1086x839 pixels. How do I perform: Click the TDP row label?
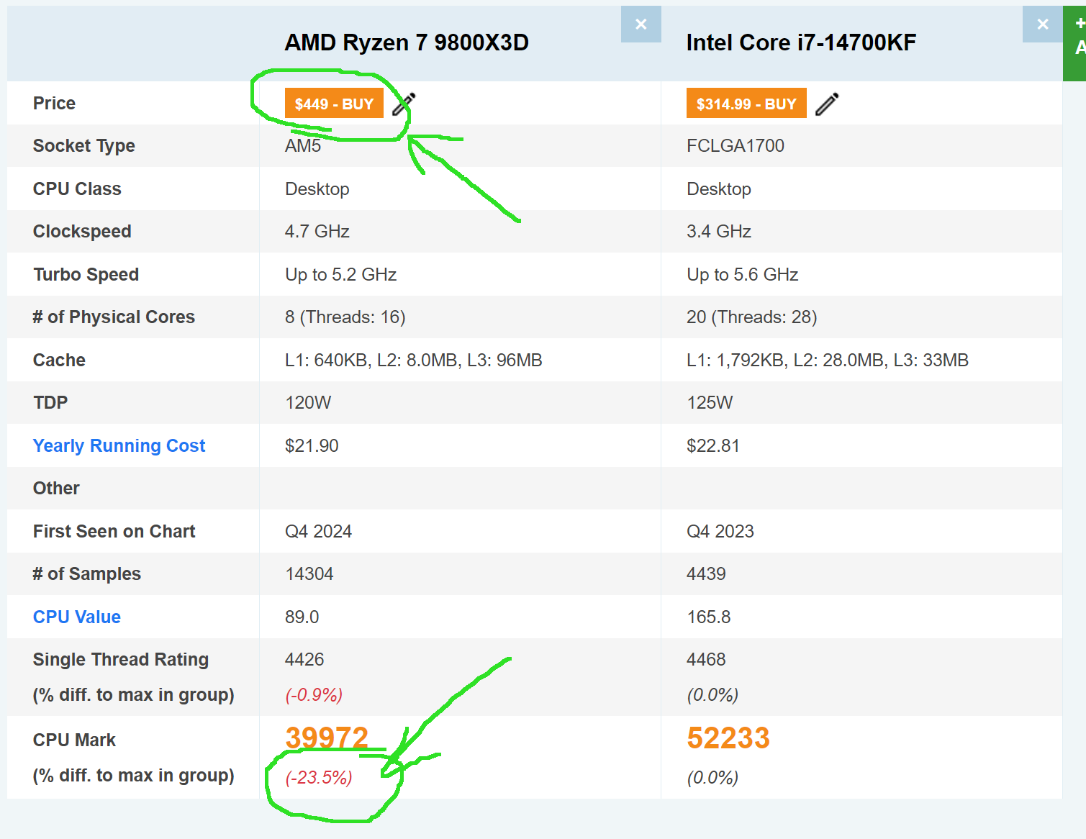tap(50, 402)
